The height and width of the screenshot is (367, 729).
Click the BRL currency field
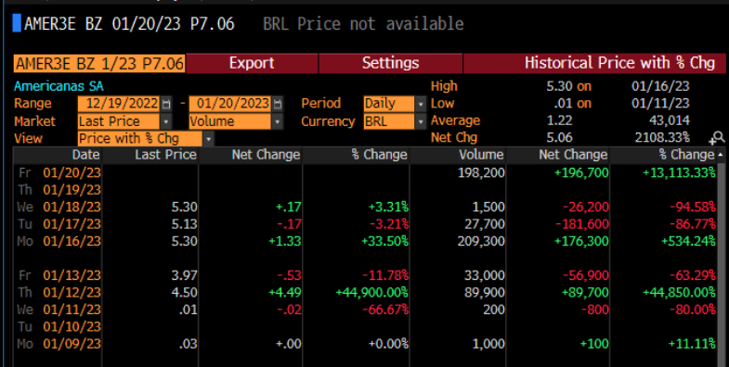point(389,121)
